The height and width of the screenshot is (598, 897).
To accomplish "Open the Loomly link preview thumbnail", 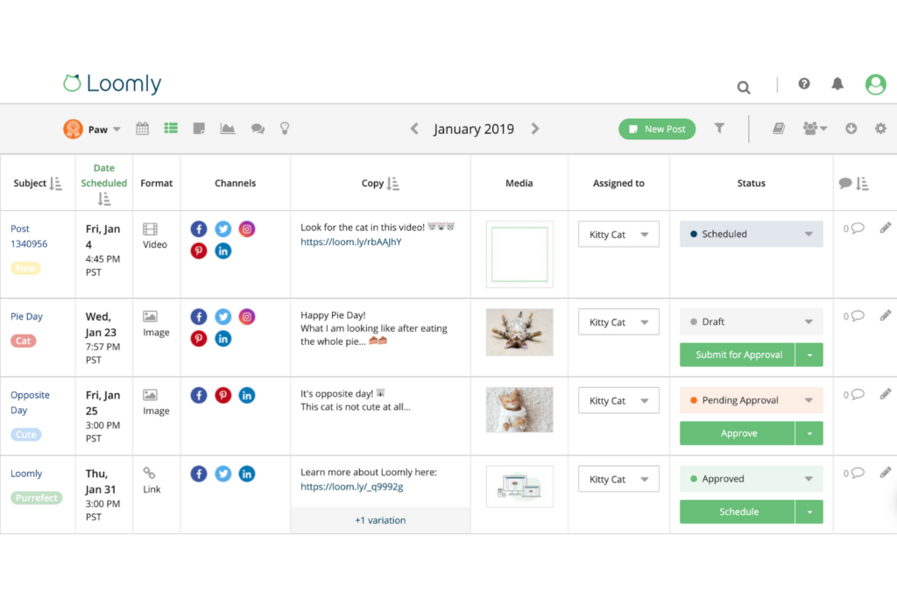I will pos(519,487).
